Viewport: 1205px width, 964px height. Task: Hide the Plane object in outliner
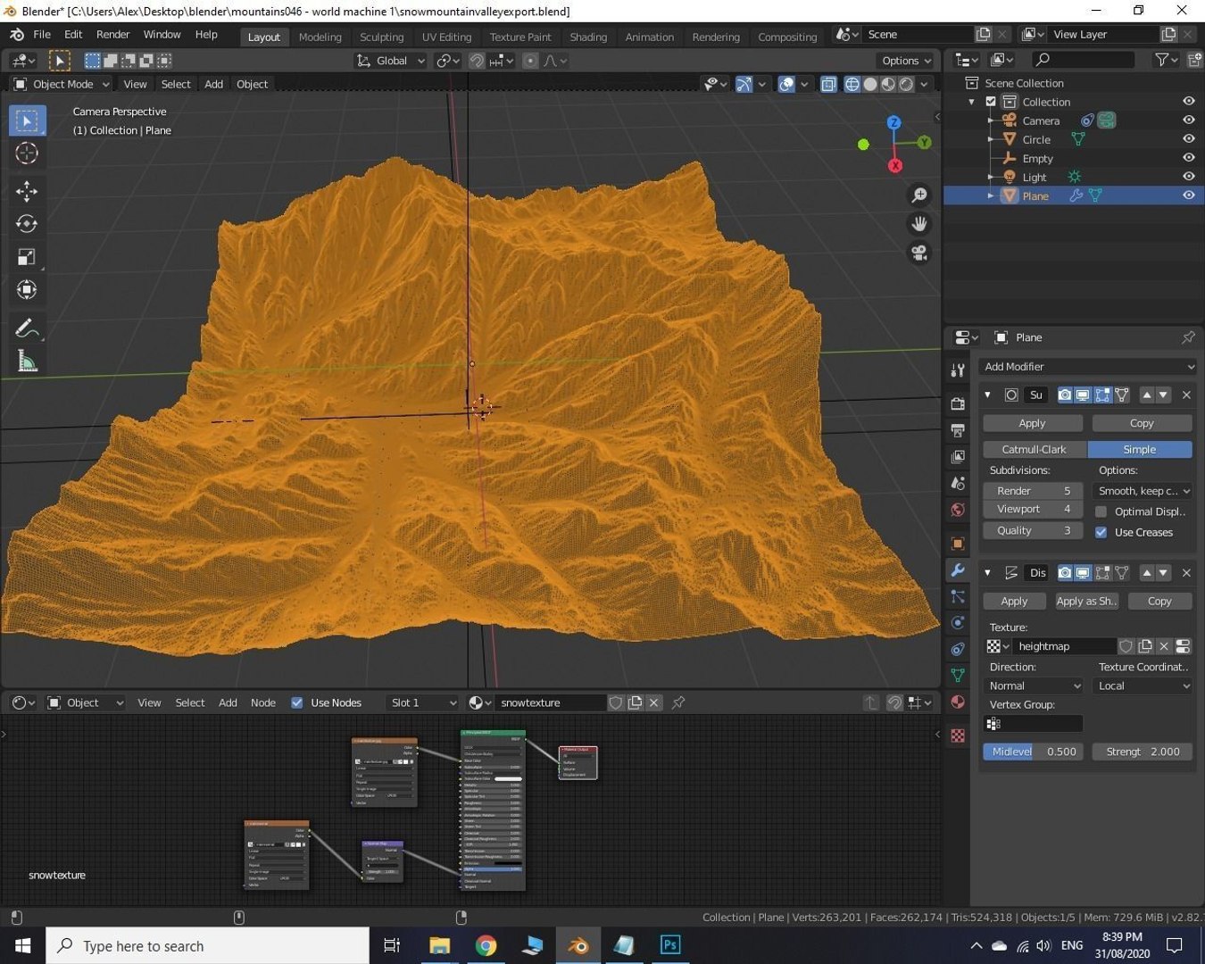1188,195
